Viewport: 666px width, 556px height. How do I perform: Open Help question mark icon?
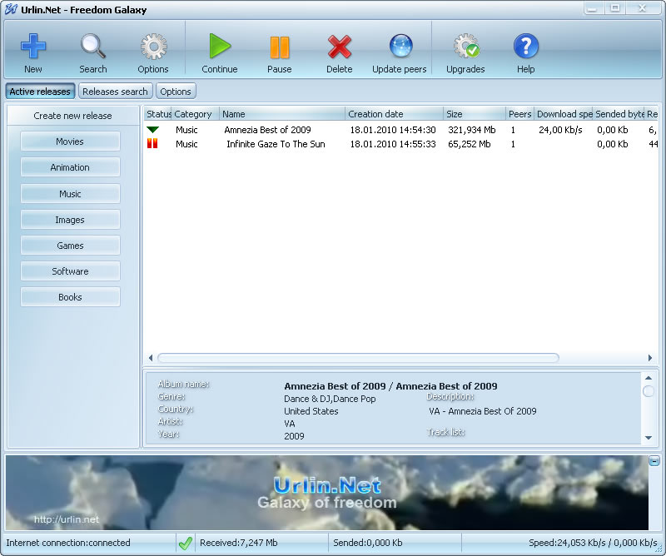[526, 46]
